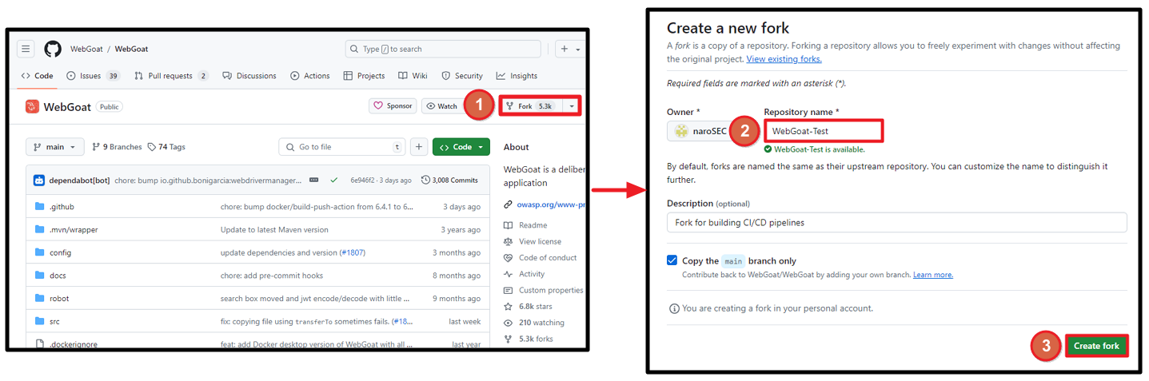Click the Repository name field
Image resolution: width=1149 pixels, height=381 pixels.
[x=823, y=131]
